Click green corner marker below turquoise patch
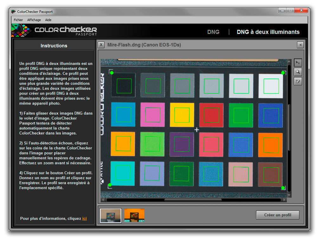Viewport: 317px width, 240px height. click(110, 185)
